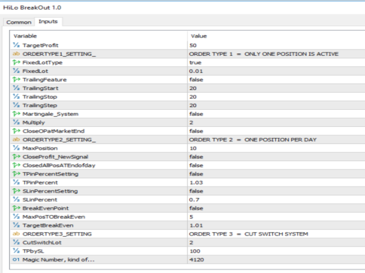
Task: Click the string icon next to ORDERTYPE3_SETTING
Action: 16,234
